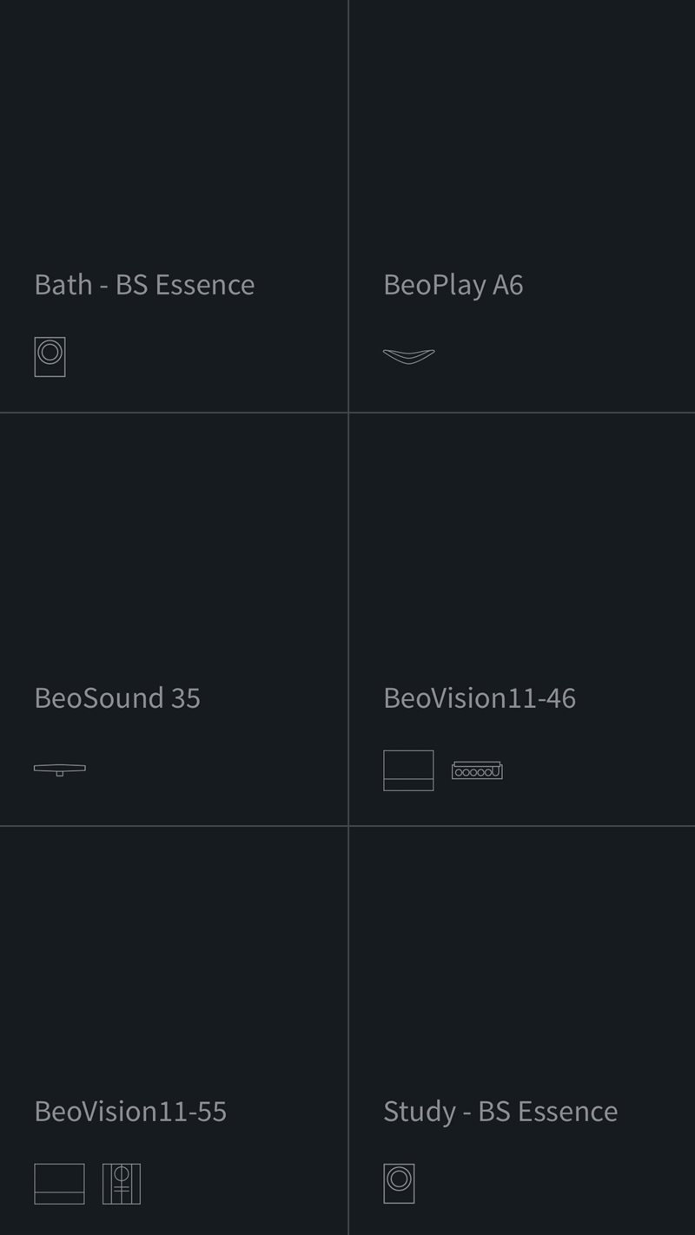Click empty tile area above BeoSound 35 name
This screenshot has height=1235, width=695.
click(174, 547)
